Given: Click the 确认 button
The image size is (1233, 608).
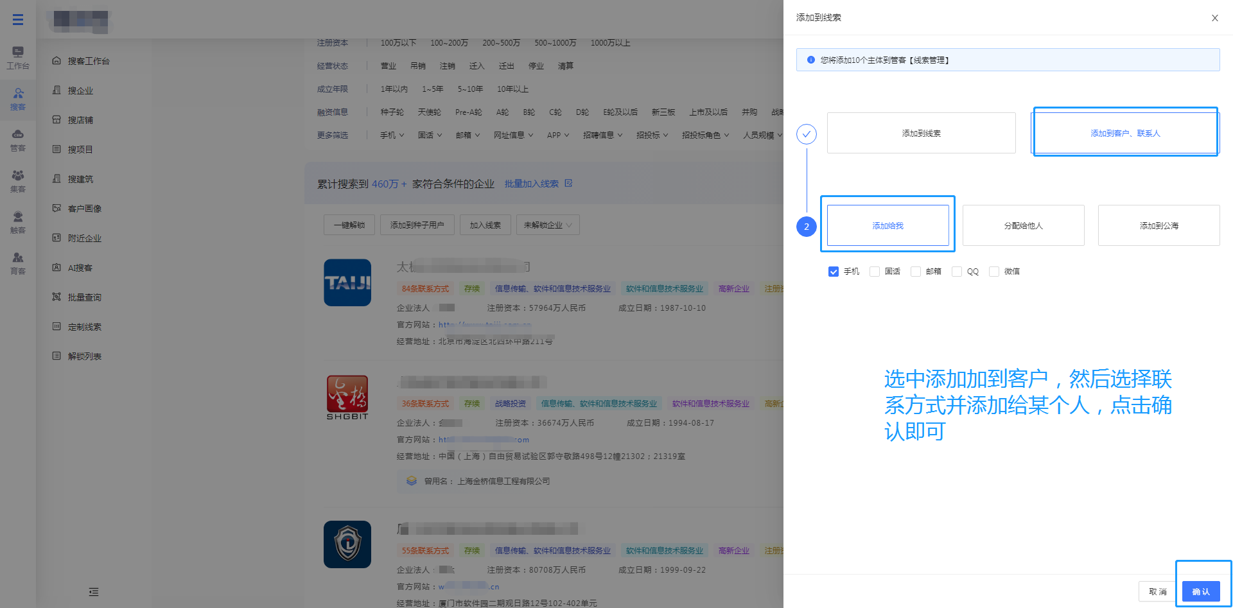Looking at the screenshot, I should point(1201,591).
